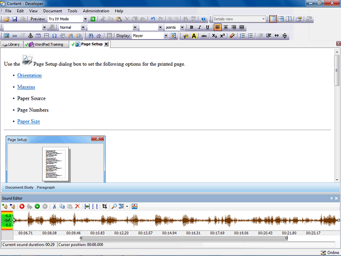The width and height of the screenshot is (341, 256).
Task: Insert a bookmark anchor
Action: (30, 36)
